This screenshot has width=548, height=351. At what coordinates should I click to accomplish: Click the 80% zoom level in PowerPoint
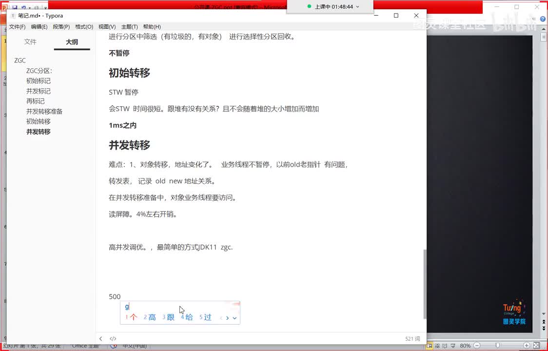[x=465, y=346]
